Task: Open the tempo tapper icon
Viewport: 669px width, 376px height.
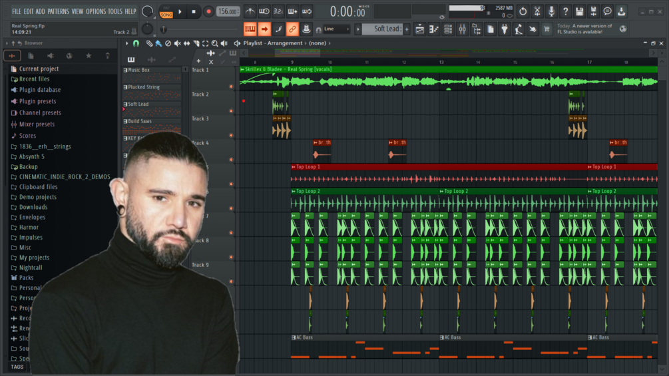Action: (519, 29)
